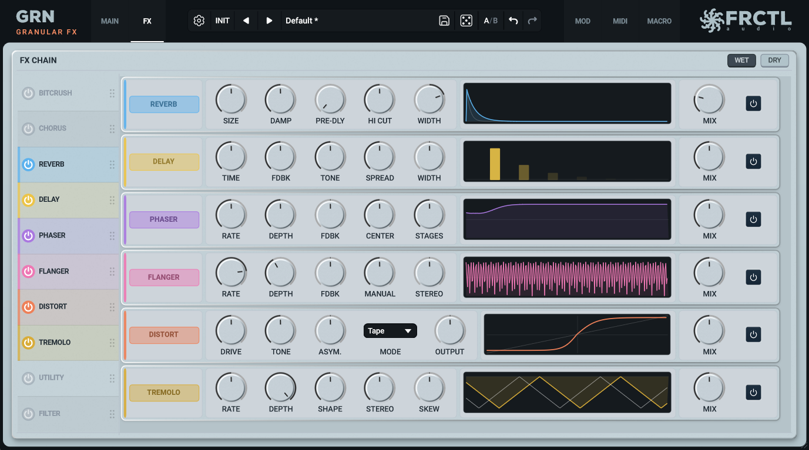Click the FLANGER module label button
The height and width of the screenshot is (450, 809).
click(x=164, y=278)
